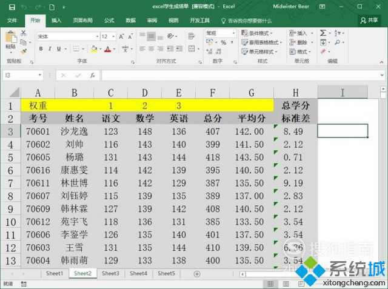Click the Clear eraser icon
The width and height of the screenshot is (388, 289).
point(323,51)
